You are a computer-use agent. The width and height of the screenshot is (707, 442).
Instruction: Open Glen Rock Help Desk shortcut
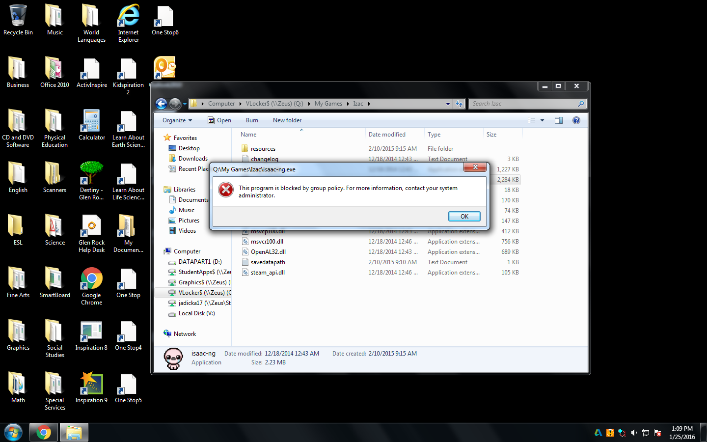pos(91,234)
